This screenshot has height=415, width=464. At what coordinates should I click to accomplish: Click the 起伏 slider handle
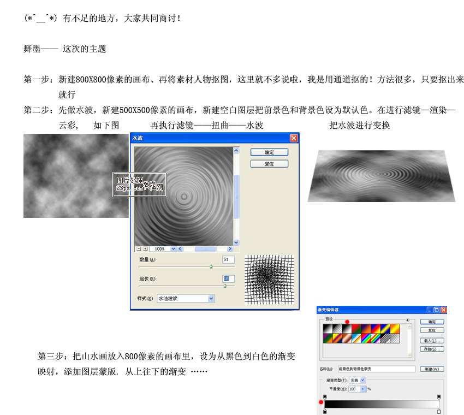pos(225,286)
